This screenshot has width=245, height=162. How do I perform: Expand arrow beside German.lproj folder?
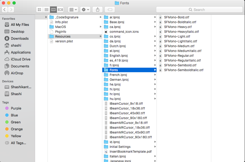(x=155, y=80)
